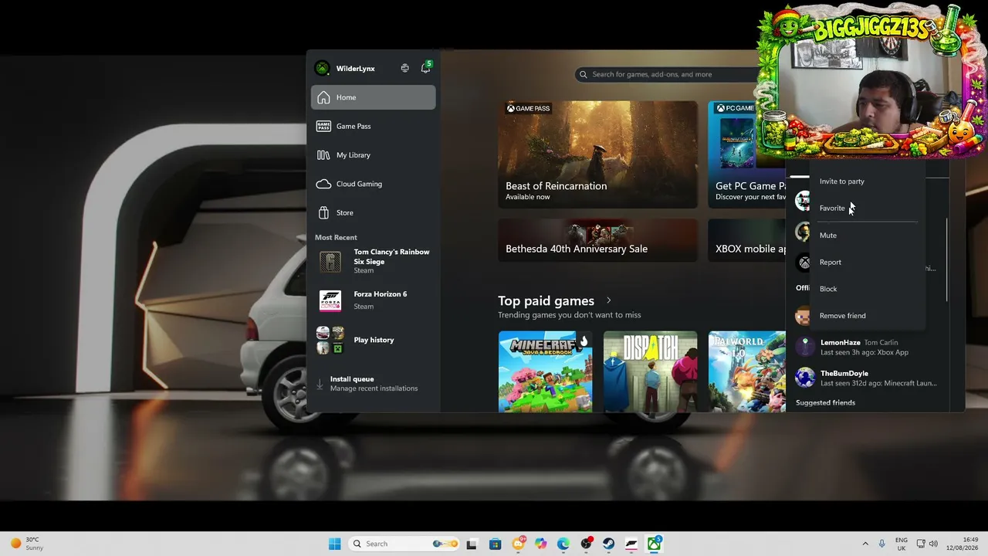Choose Report from the context menu
The height and width of the screenshot is (556, 988).
[831, 262]
